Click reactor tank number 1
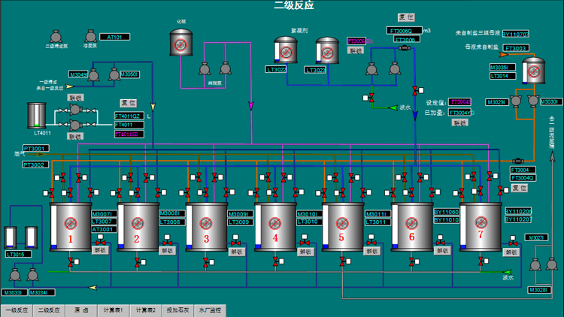 coord(70,227)
